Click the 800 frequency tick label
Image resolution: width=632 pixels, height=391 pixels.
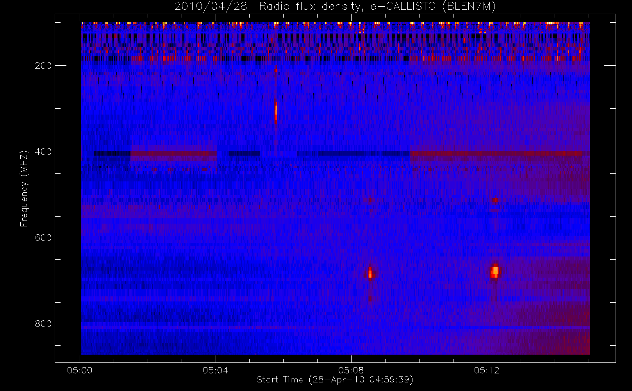coord(43,324)
